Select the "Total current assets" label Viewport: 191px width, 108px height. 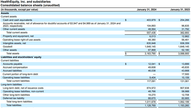pyautogui.click(x=17, y=33)
